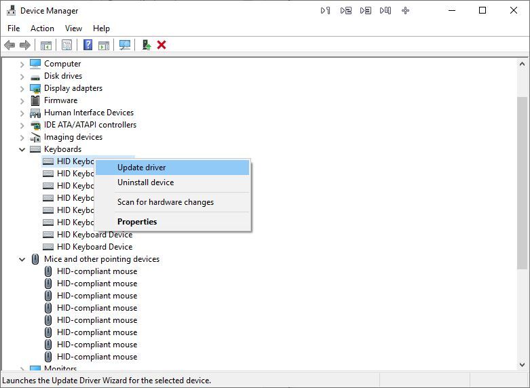Image resolution: width=530 pixels, height=388 pixels.
Task: Expand the Imaging devices node
Action: (x=22, y=138)
